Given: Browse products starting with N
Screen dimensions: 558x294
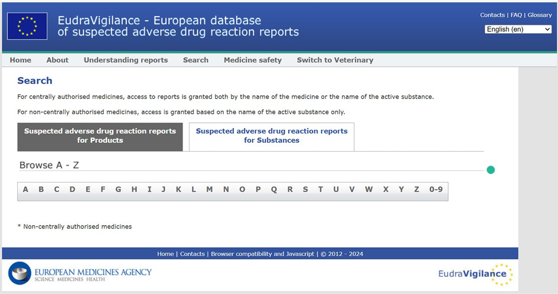Looking at the screenshot, I should [x=226, y=190].
